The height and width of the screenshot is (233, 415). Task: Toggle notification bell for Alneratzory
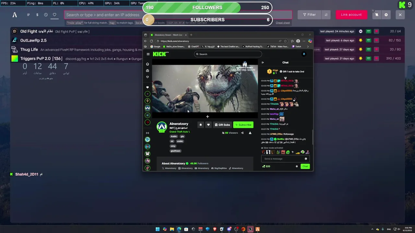coord(201,125)
